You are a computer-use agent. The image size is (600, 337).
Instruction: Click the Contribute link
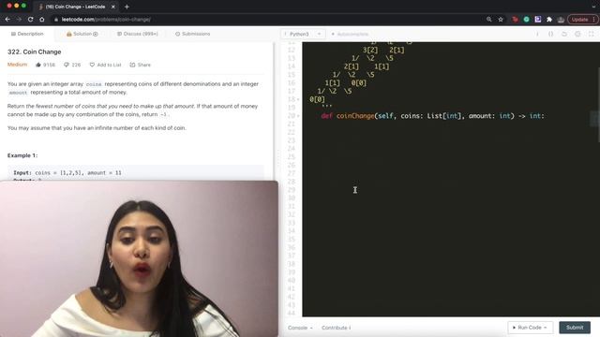click(x=336, y=328)
